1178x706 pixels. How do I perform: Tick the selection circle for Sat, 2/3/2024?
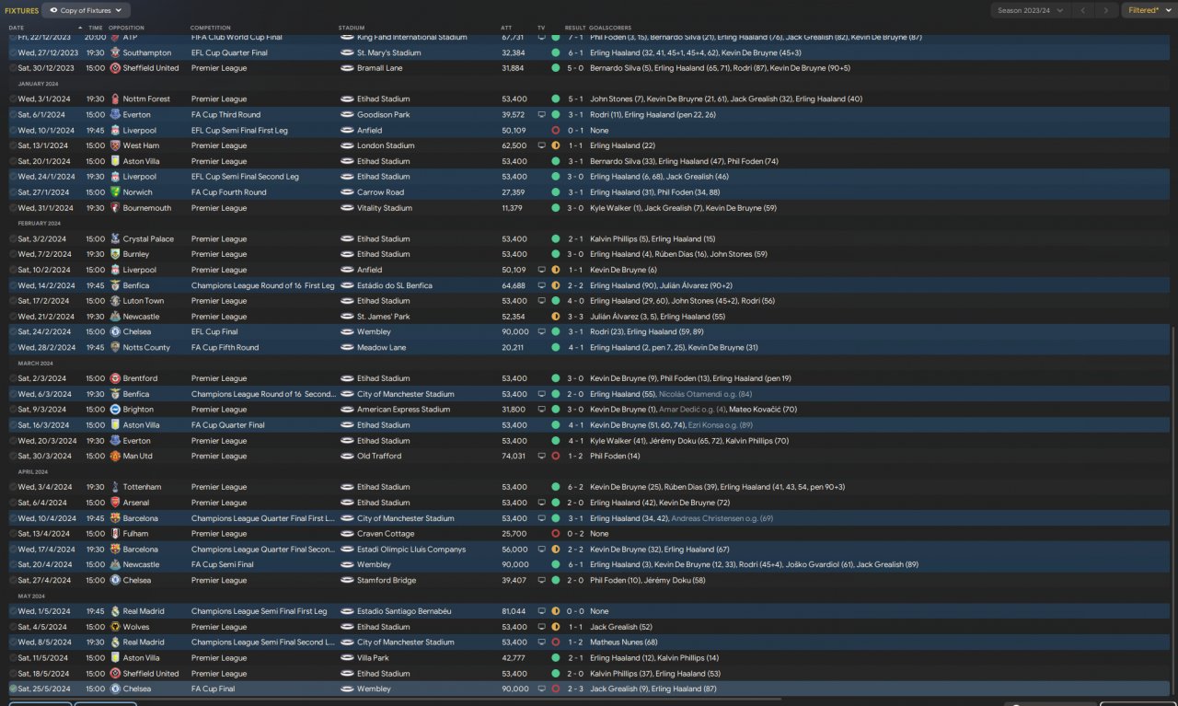13,378
